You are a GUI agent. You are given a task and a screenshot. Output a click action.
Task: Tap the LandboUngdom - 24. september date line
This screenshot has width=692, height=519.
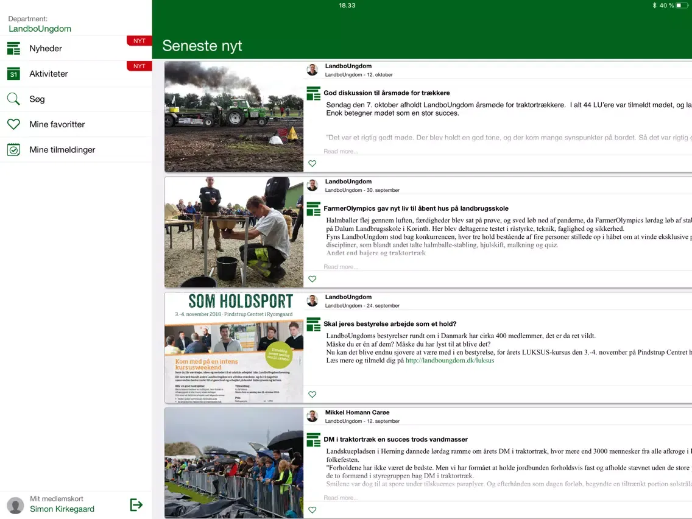tap(362, 306)
